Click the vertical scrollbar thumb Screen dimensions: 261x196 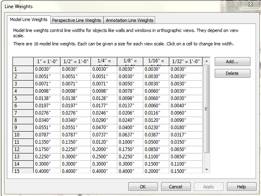pos(207,109)
